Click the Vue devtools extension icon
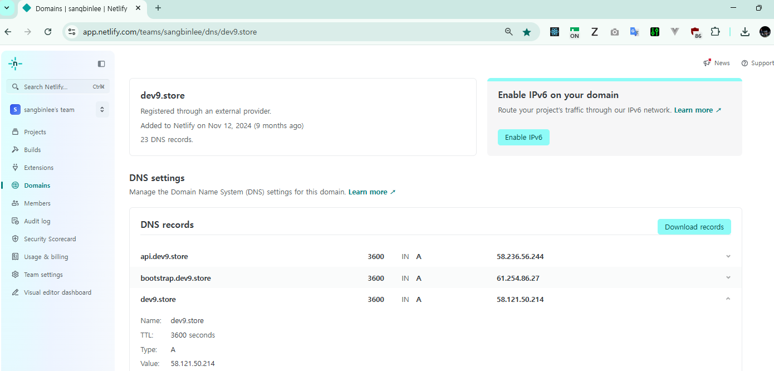Image resolution: width=774 pixels, height=371 pixels. tap(675, 32)
